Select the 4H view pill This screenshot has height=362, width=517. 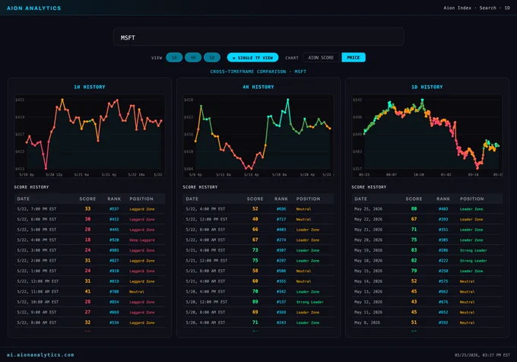click(x=193, y=57)
